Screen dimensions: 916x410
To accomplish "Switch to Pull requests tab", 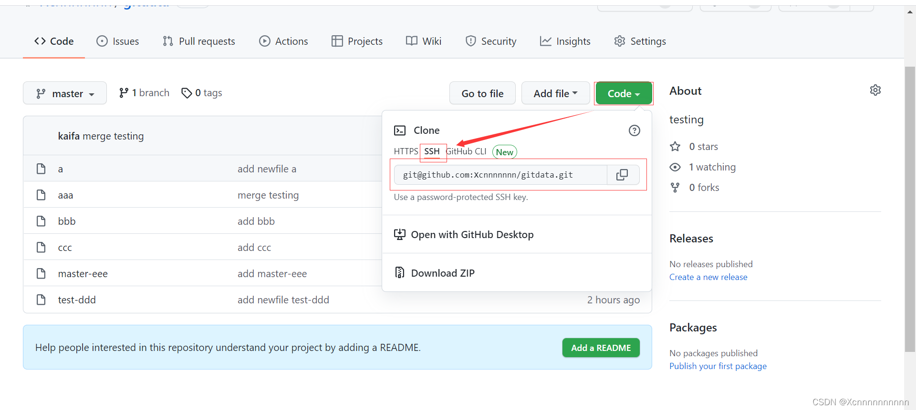I will pyautogui.click(x=198, y=41).
